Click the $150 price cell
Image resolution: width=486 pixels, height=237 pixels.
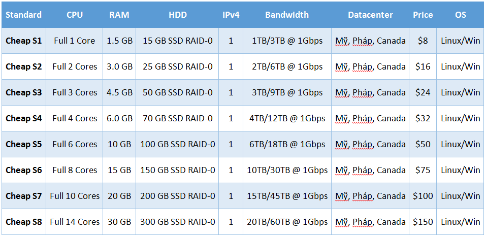423,222
